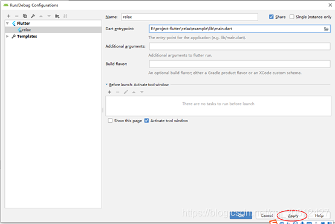The image size is (335, 224).
Task: Expand the Templates tree node
Action: pos(7,36)
